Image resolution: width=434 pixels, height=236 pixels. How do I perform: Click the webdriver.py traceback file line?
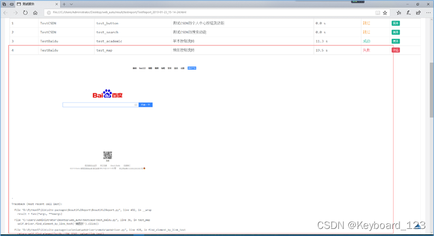click(x=99, y=229)
